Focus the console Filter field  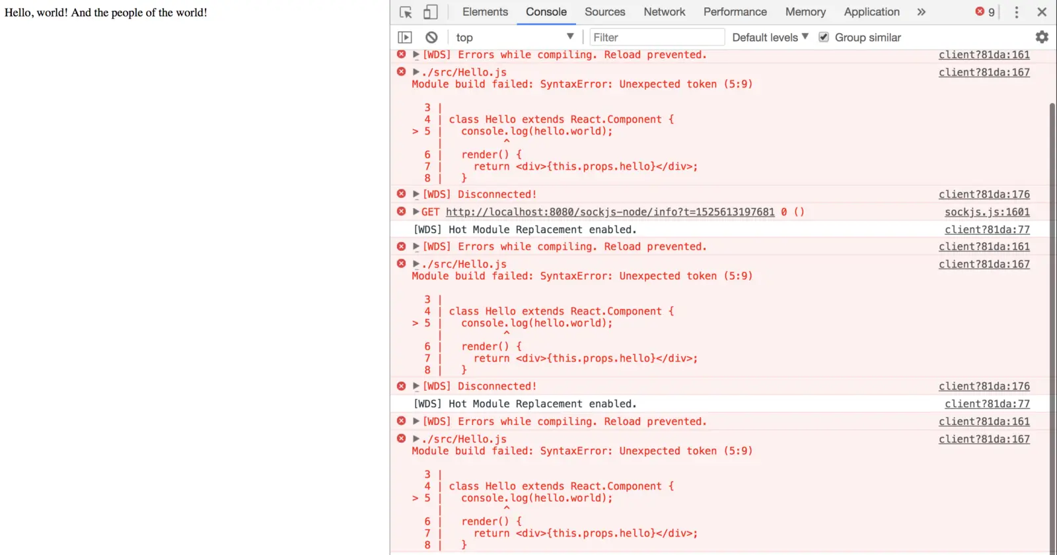coord(657,38)
